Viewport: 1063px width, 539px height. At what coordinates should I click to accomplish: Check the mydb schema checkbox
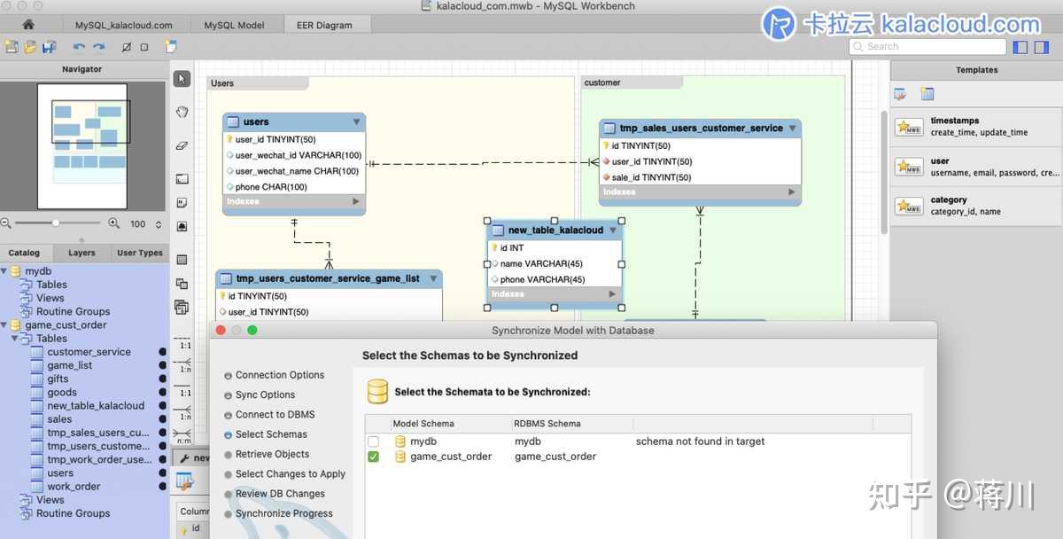tap(373, 441)
